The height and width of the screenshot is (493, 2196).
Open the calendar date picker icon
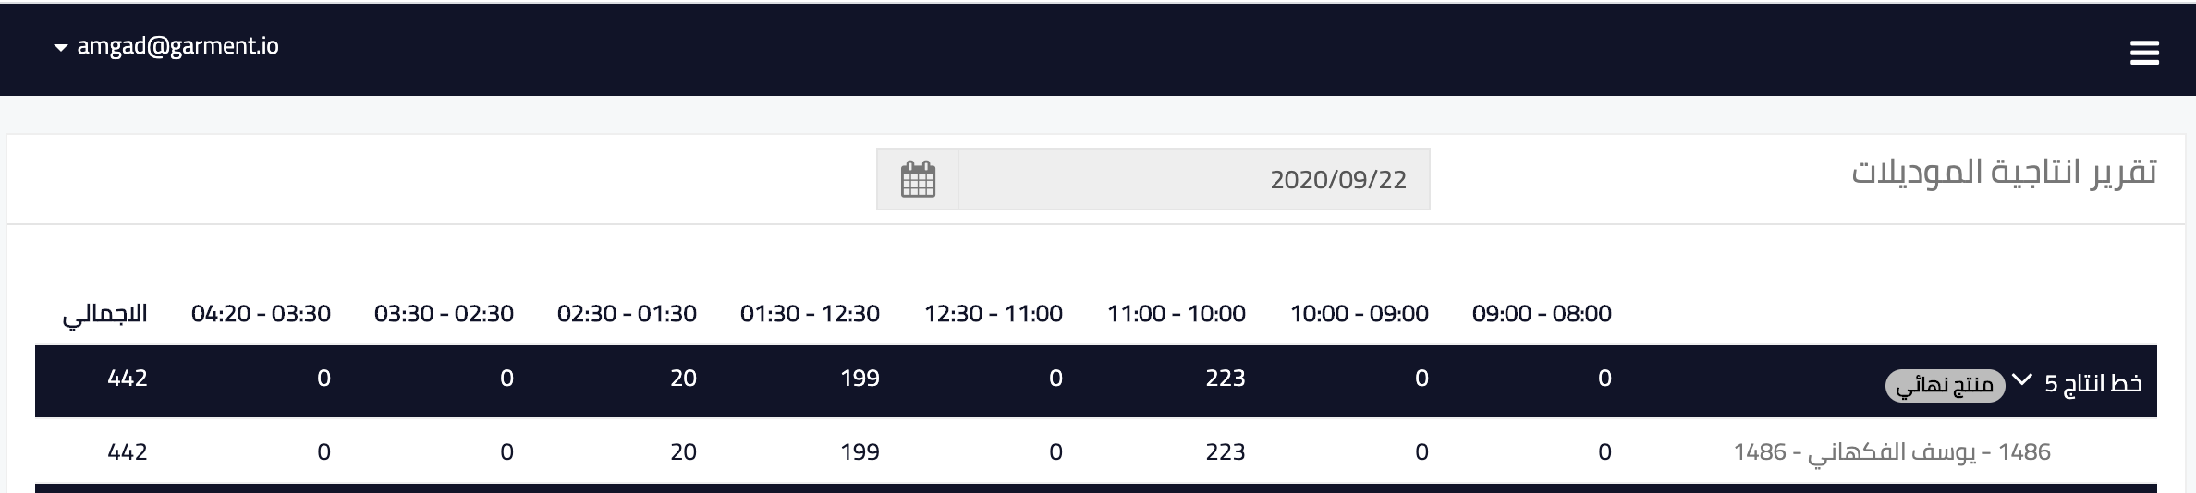[918, 179]
